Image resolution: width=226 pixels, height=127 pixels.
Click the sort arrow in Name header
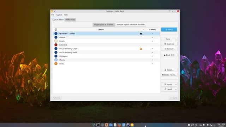point(143,30)
